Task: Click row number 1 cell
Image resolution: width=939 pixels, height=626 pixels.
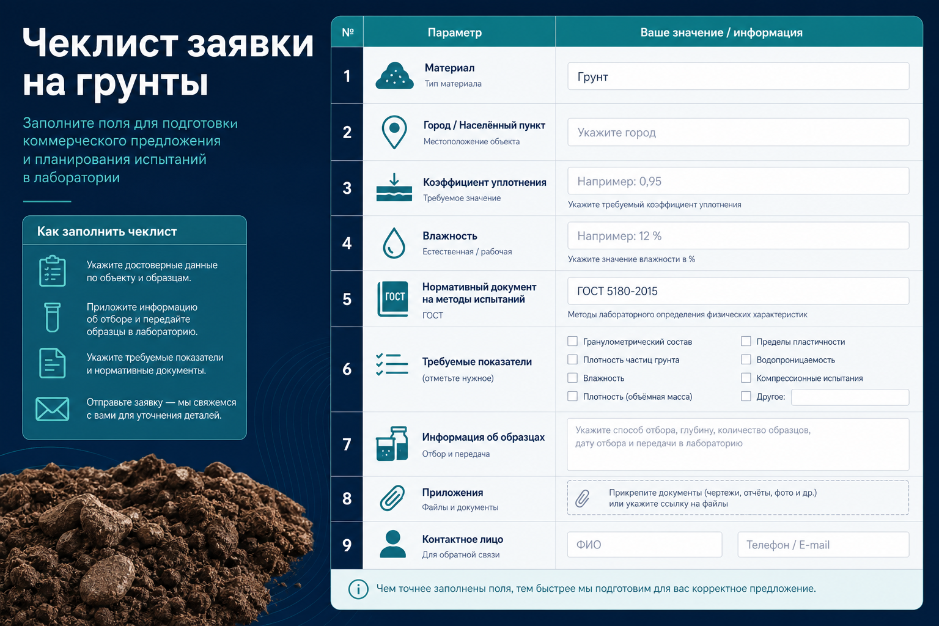Action: pos(347,76)
